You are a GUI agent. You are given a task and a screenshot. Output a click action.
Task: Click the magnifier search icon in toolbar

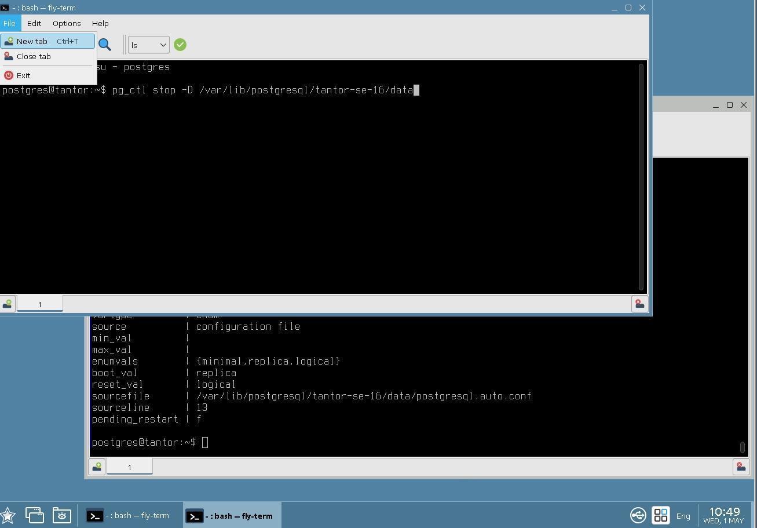pos(105,45)
